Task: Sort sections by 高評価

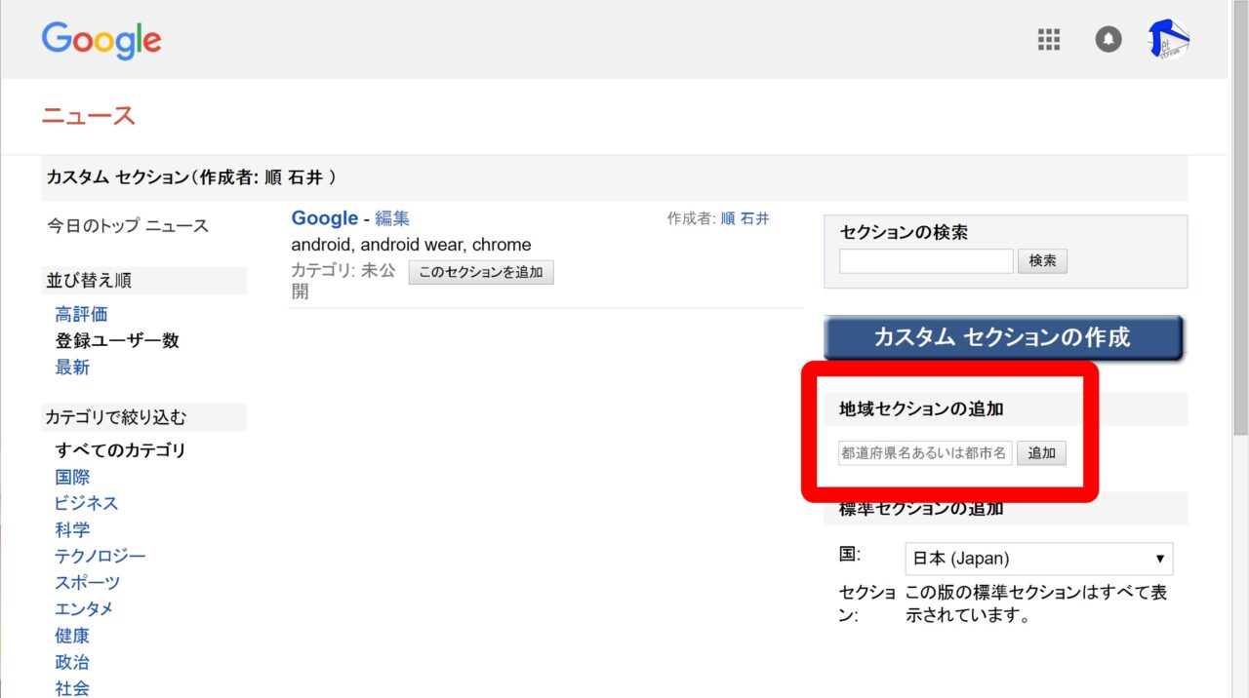Action: pyautogui.click(x=81, y=314)
